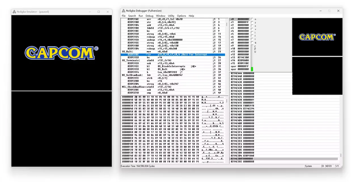Click the NDS9 status bar indicator
Image resolution: width=356 pixels, height=182 pixels.
point(328,166)
